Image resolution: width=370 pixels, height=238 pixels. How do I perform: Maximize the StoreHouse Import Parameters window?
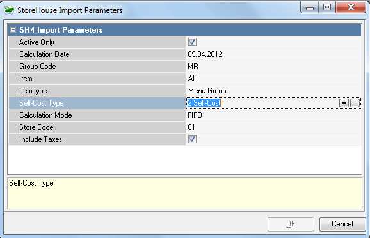click(327, 8)
